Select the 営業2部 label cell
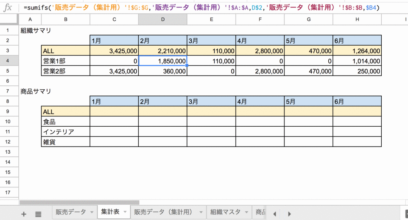 (x=66, y=71)
